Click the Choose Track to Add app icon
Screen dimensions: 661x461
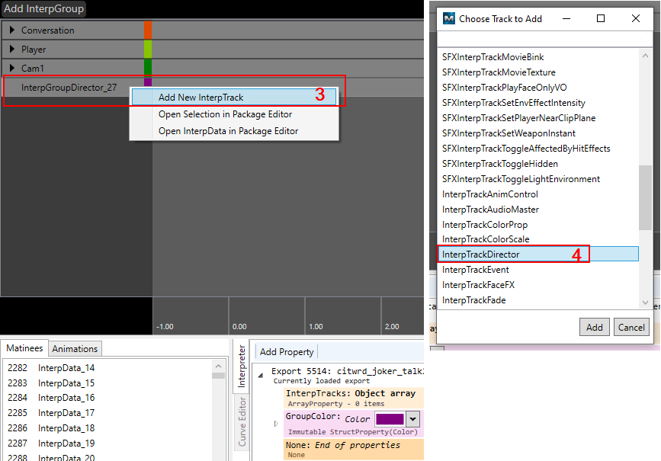point(448,18)
